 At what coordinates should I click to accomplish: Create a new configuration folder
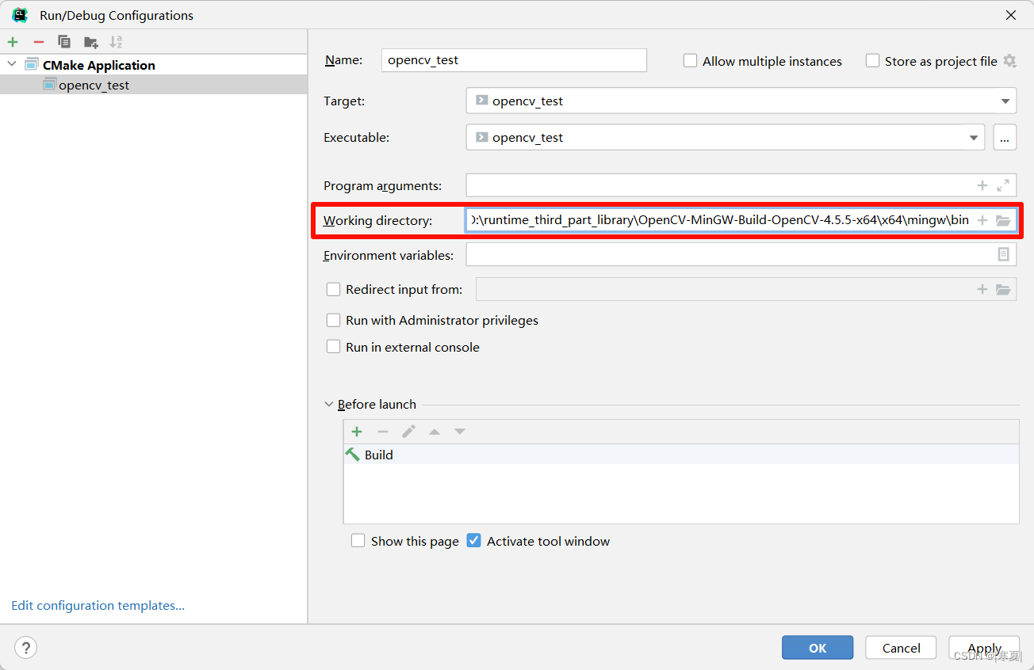click(x=91, y=42)
